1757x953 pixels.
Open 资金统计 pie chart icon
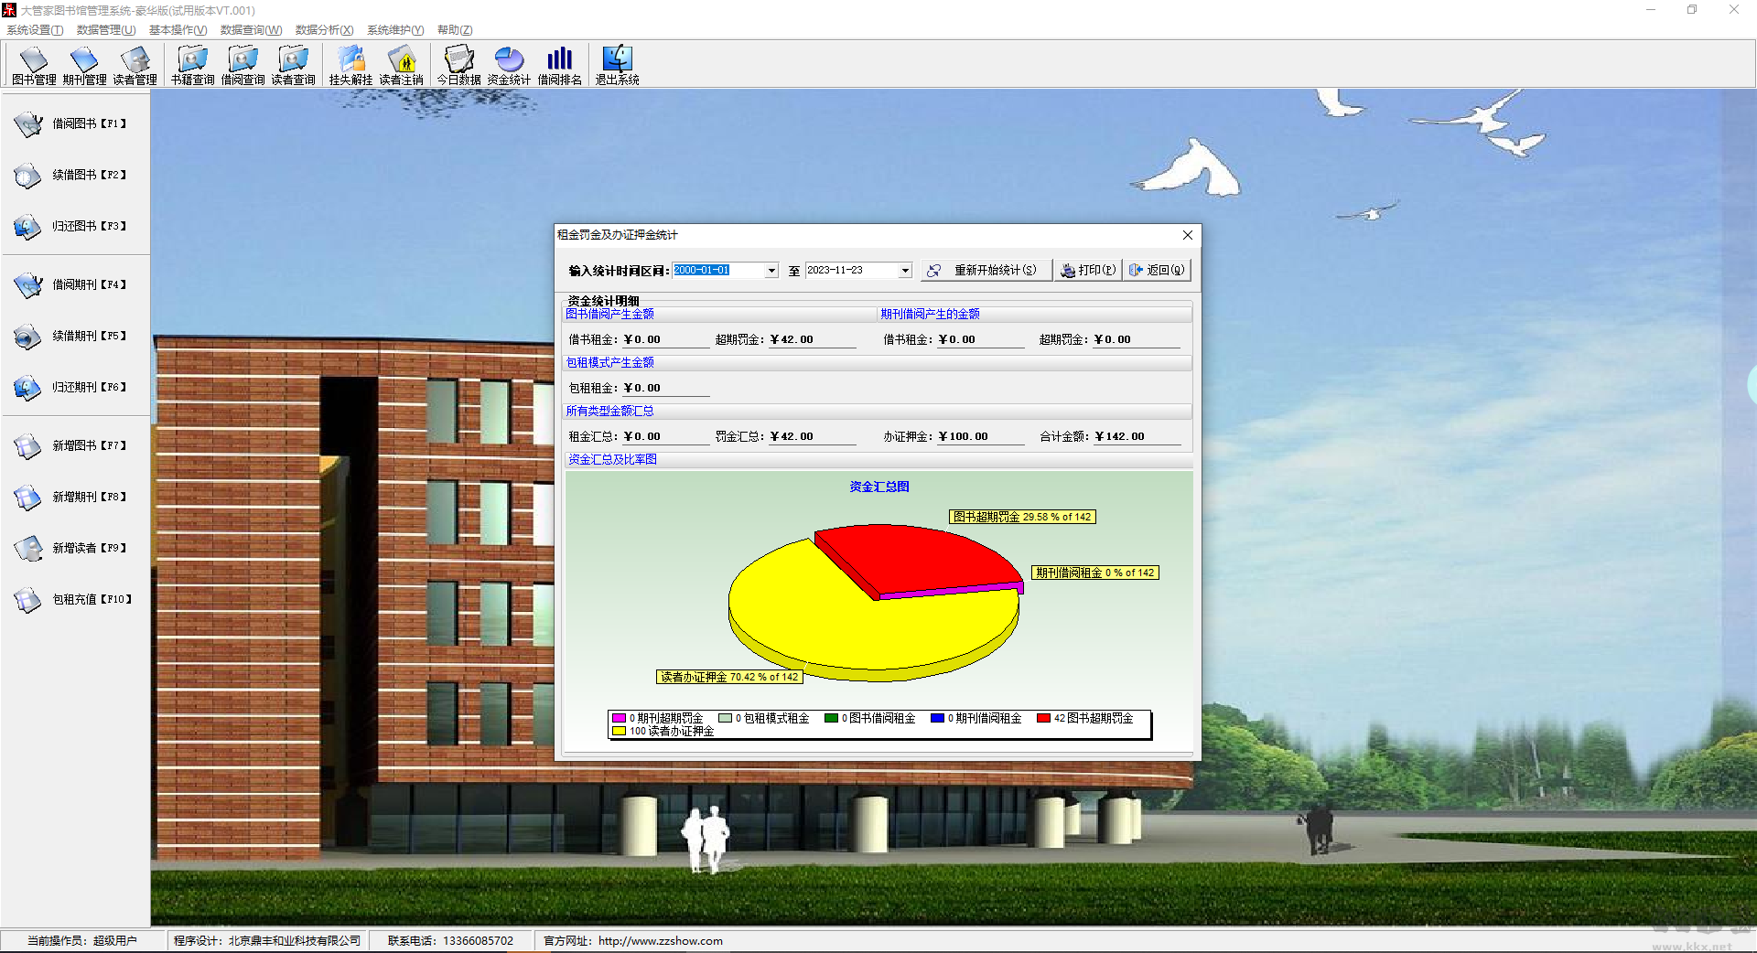(509, 66)
